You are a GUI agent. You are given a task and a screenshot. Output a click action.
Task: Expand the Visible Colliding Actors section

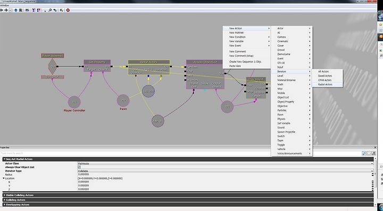(x=4, y=195)
